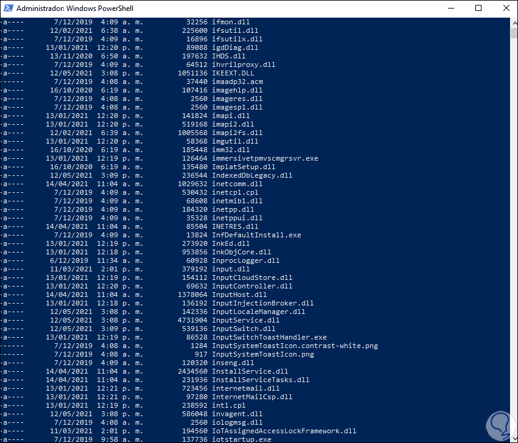Click the file name invagent.dll
The height and width of the screenshot is (443, 518).
pos(237,414)
